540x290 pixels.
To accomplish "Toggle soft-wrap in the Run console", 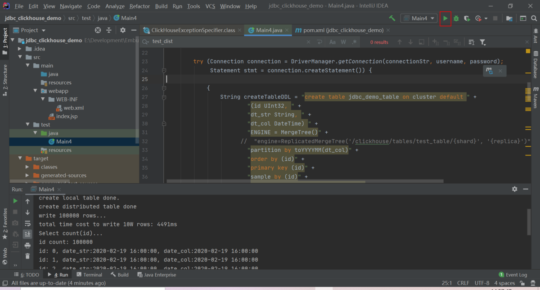I will 27,223.
